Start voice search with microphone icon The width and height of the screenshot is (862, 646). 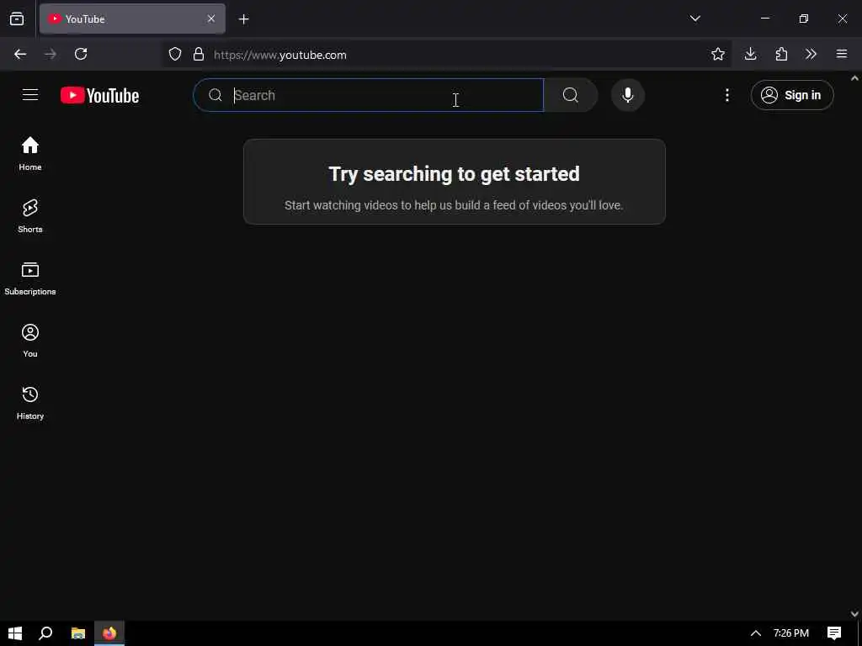[x=628, y=95]
